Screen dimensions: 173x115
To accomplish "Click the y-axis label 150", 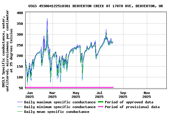I will [20, 66].
